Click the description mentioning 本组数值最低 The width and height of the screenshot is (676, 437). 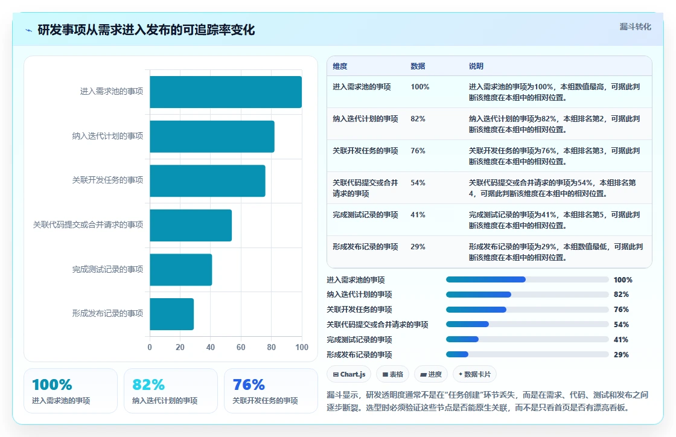point(556,252)
